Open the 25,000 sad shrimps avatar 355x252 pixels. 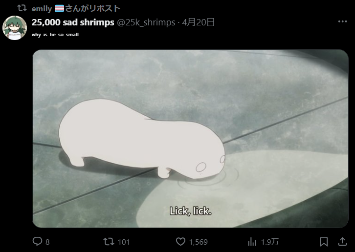tap(15, 28)
